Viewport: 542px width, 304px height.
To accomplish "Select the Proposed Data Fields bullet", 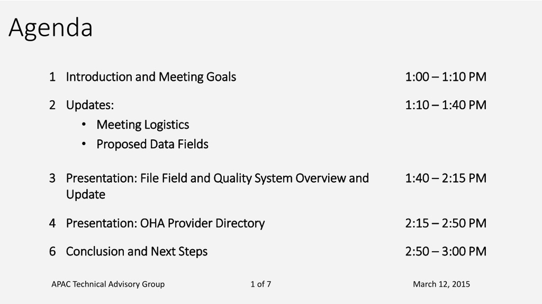I will coord(152,145).
